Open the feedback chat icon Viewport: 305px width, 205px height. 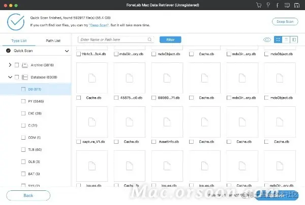[x=287, y=5]
